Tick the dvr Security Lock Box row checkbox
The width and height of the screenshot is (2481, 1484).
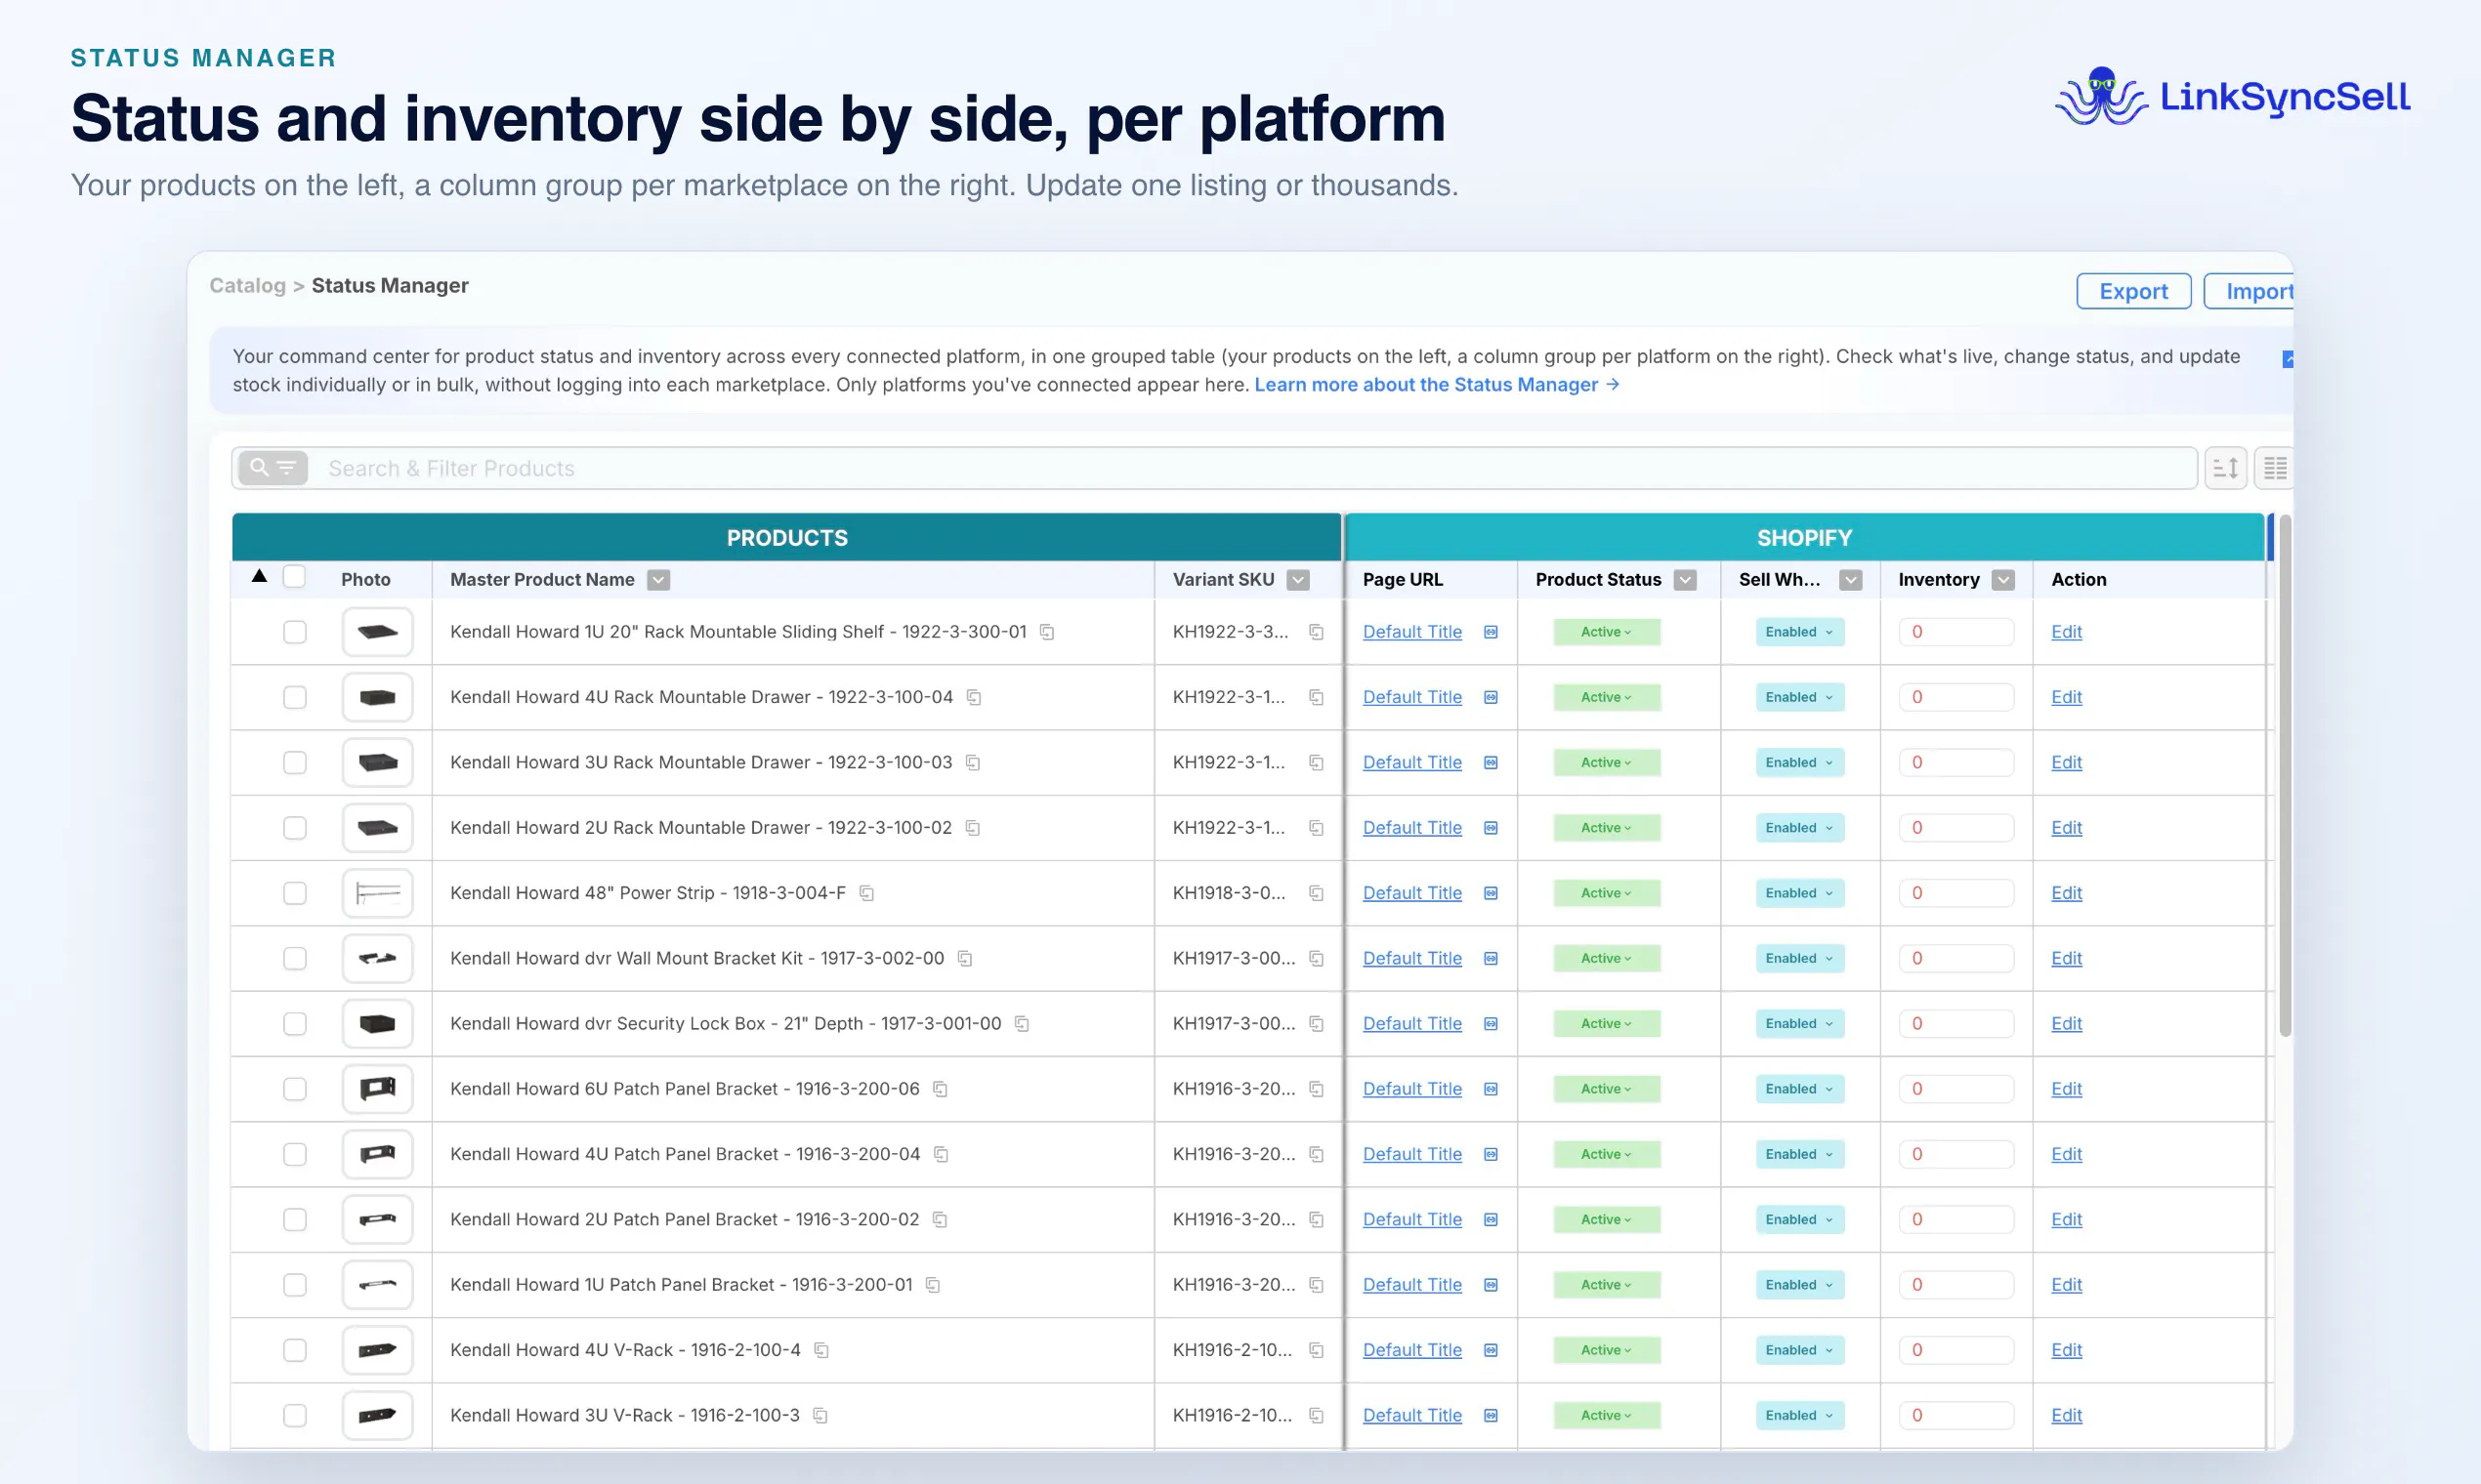point(294,1024)
